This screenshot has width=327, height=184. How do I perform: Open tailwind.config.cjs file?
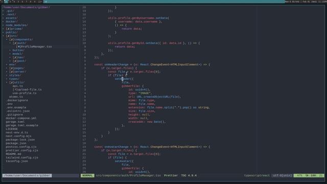point(22,157)
